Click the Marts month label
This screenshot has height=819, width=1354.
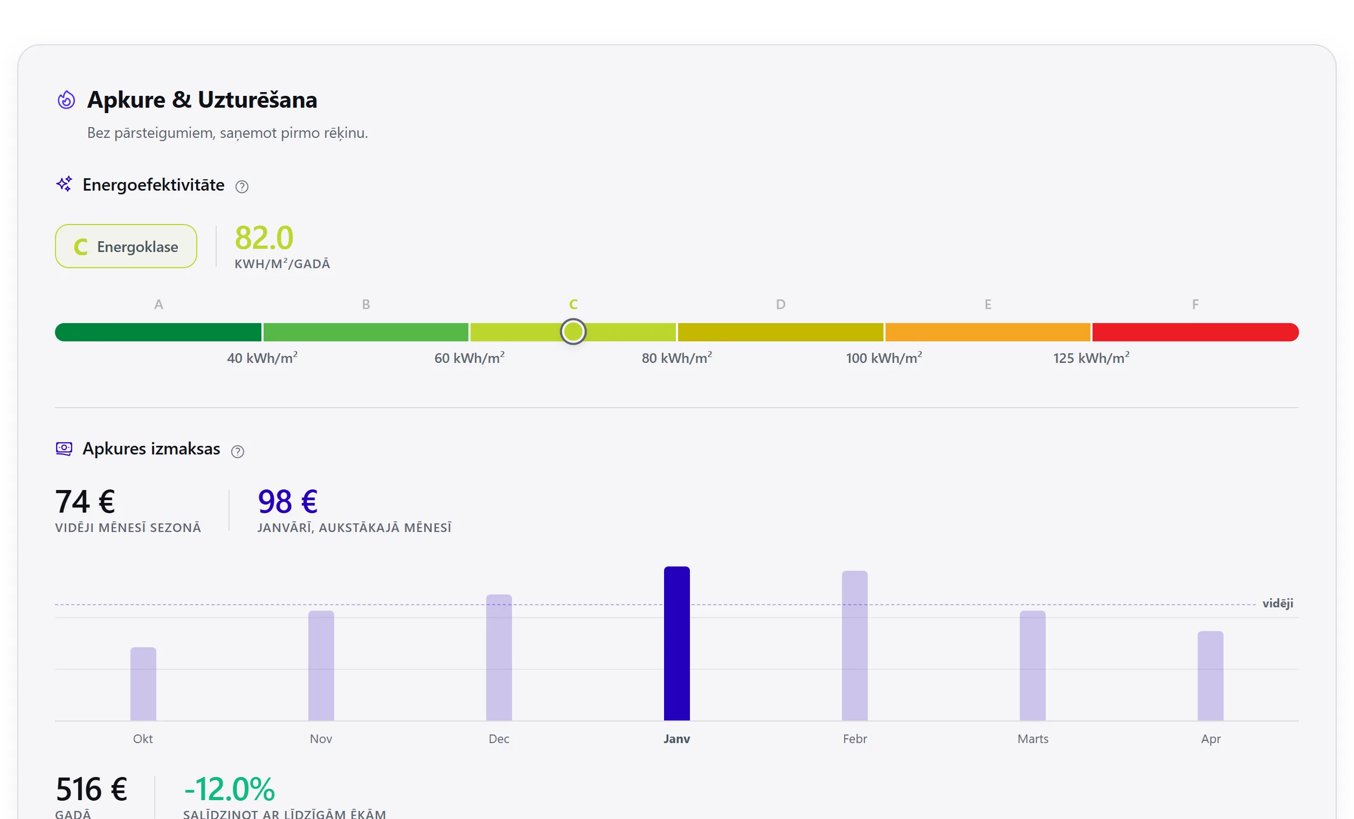(x=1033, y=739)
